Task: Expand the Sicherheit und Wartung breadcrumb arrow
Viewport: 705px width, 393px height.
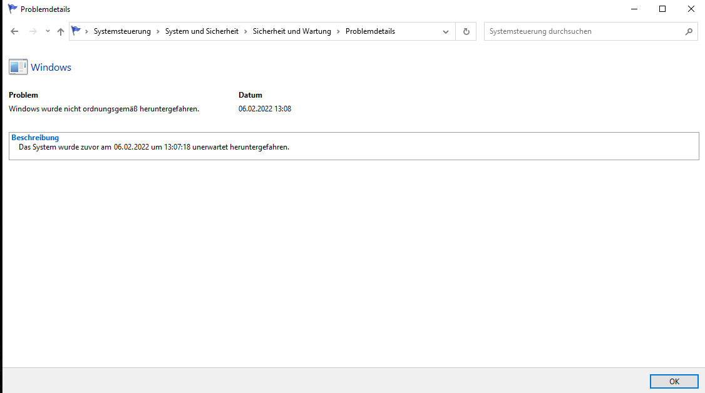Action: coord(339,30)
